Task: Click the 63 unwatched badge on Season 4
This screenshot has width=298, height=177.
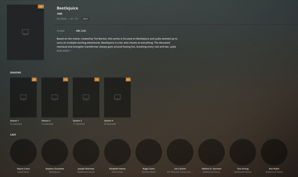Action: point(128,80)
